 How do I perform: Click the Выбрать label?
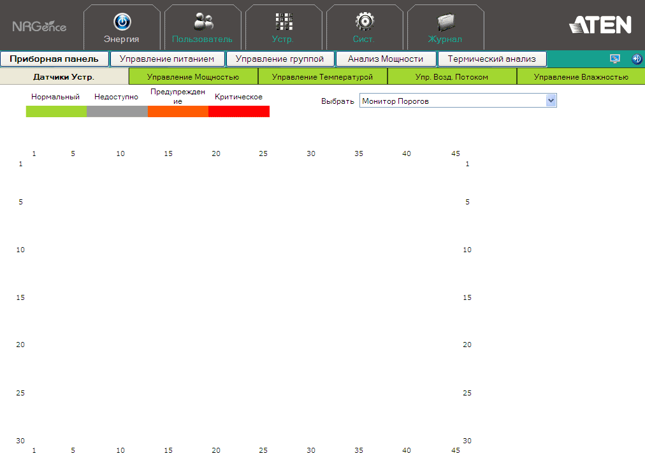[337, 101]
